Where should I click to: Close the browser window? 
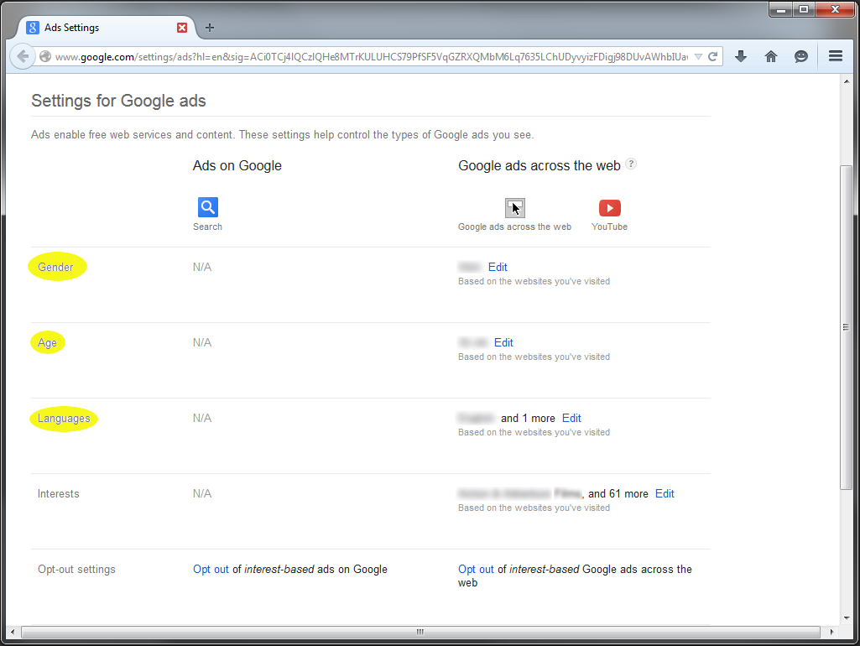[x=835, y=10]
